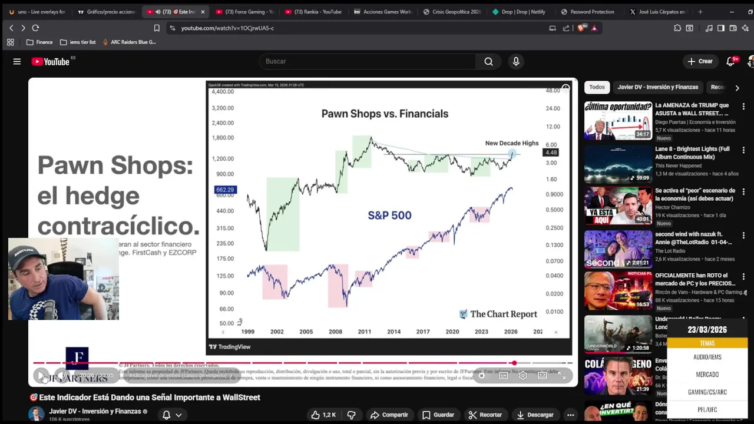This screenshot has width=754, height=424.
Task: Open more actions under the video
Action: [570, 415]
